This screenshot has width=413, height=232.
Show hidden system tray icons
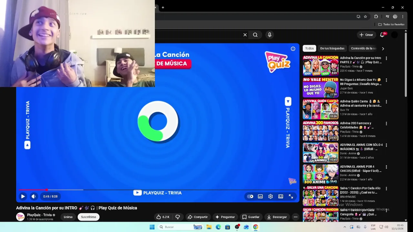(x=345, y=227)
